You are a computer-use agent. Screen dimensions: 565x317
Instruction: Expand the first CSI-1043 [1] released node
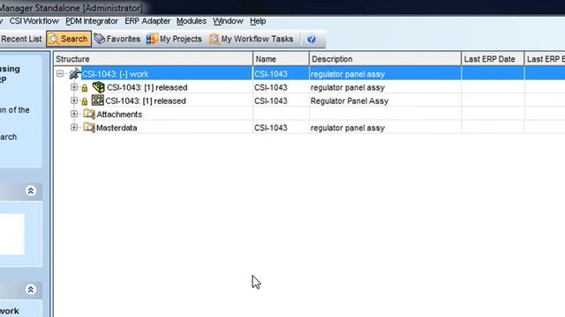tap(74, 87)
